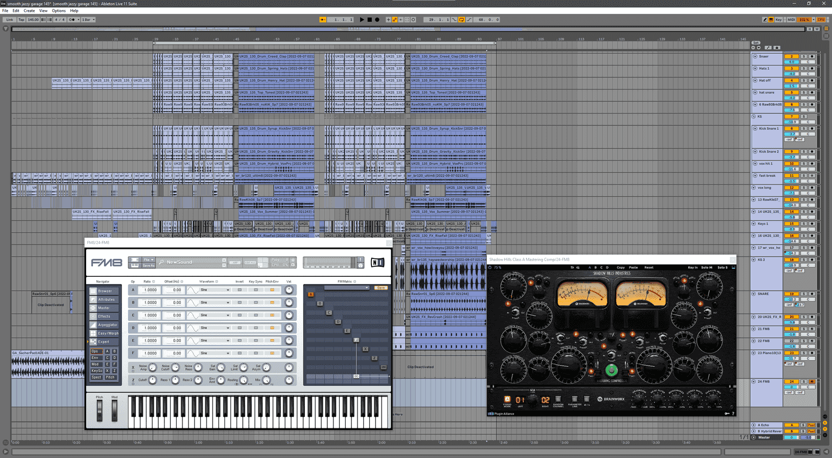Open the FM8 Master page

tap(104, 308)
